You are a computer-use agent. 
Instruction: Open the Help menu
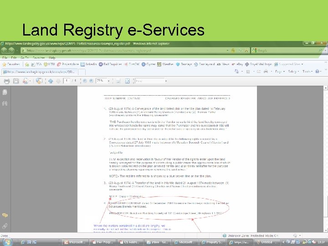tap(52, 58)
